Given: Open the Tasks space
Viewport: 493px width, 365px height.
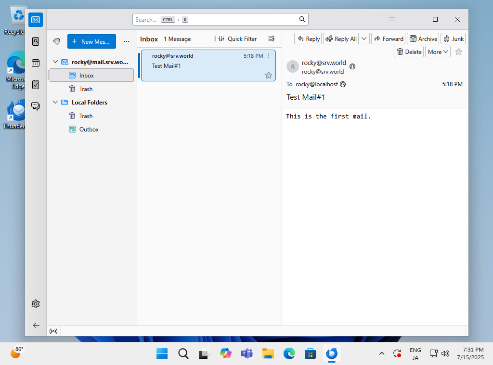Looking at the screenshot, I should (x=36, y=85).
